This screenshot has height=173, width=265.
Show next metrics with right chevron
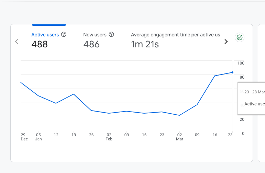(226, 42)
